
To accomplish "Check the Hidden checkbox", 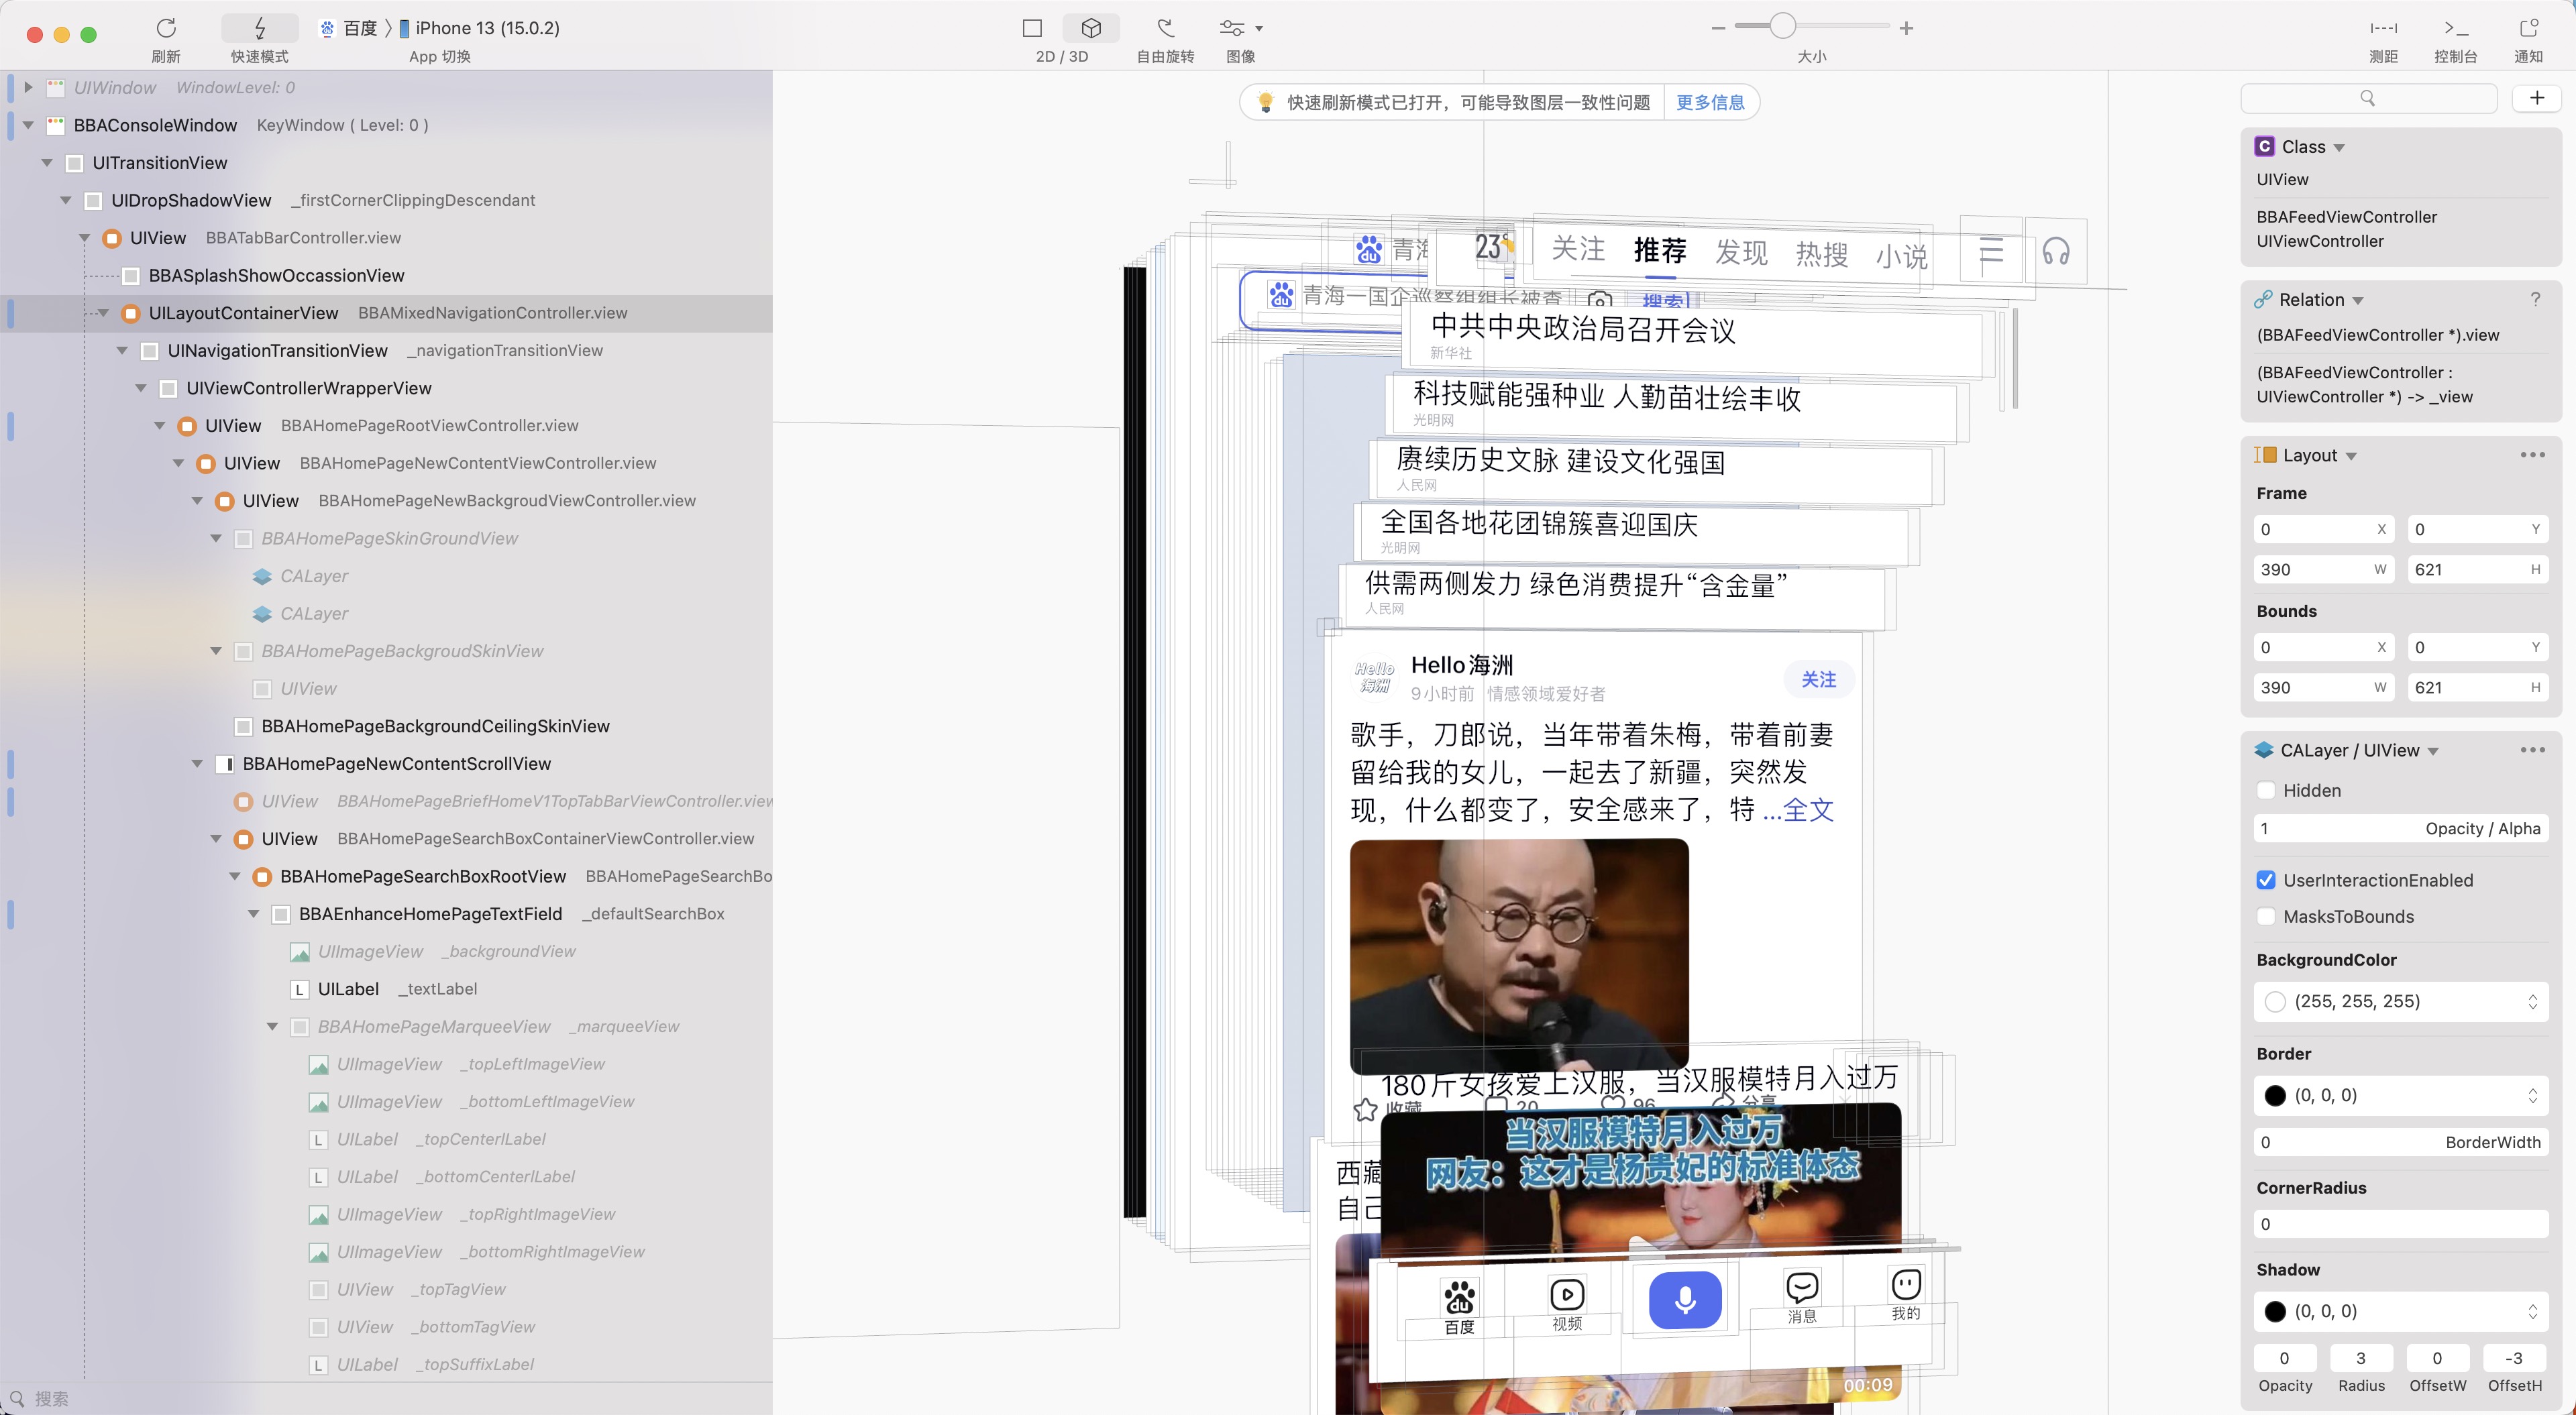I will tap(2266, 790).
